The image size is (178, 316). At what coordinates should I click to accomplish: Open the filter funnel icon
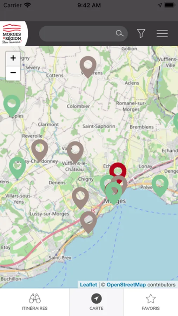click(141, 33)
